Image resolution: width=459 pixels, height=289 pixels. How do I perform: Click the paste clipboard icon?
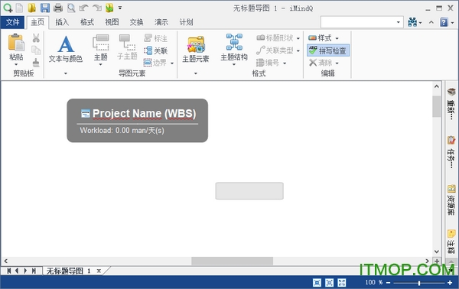16,42
